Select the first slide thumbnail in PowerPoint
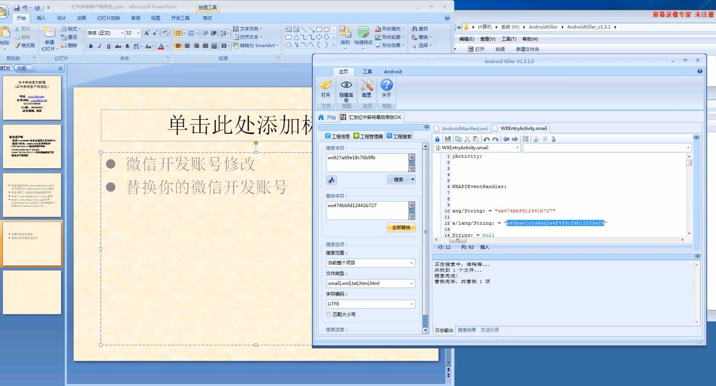Screen dimensions: 716x386 [x=32, y=98]
